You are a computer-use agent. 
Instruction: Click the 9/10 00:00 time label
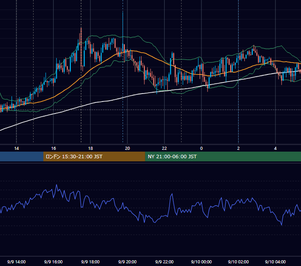pyautogui.click(x=201, y=262)
